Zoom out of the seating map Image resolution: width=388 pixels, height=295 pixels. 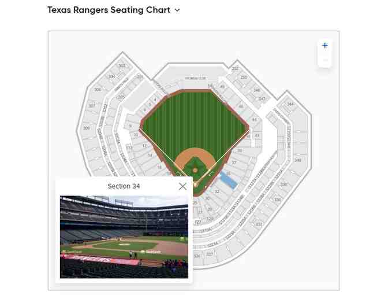pos(324,60)
